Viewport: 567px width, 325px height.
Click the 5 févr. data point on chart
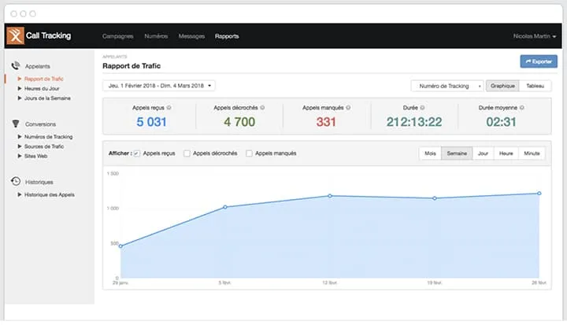coord(225,207)
